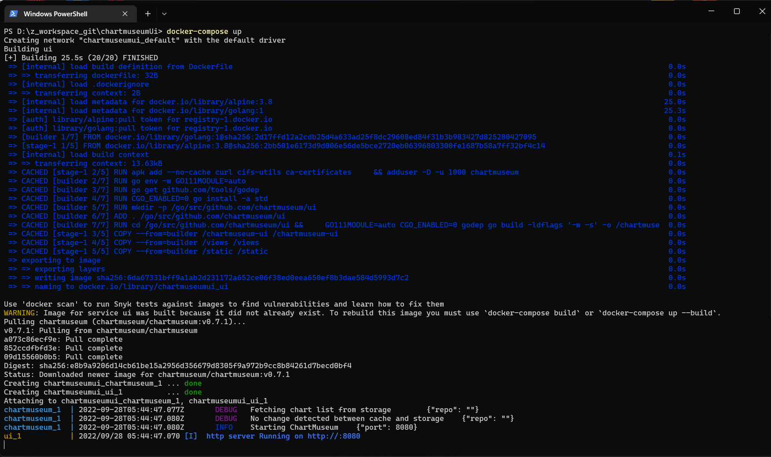Click the INFO log level label
771x457 pixels.
pyautogui.click(x=224, y=427)
